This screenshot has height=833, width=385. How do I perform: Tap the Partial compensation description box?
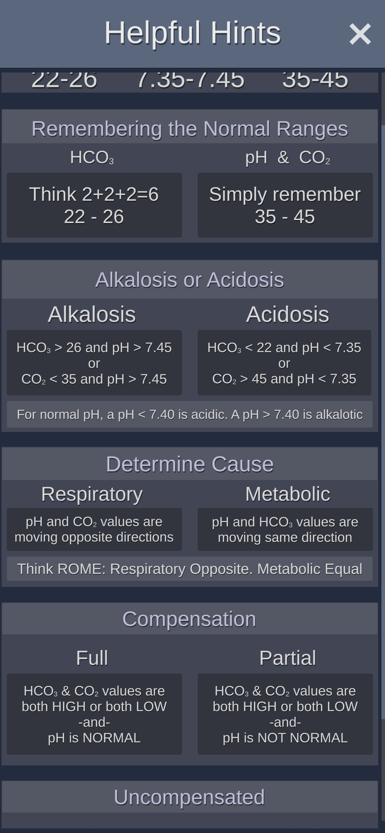(285, 714)
